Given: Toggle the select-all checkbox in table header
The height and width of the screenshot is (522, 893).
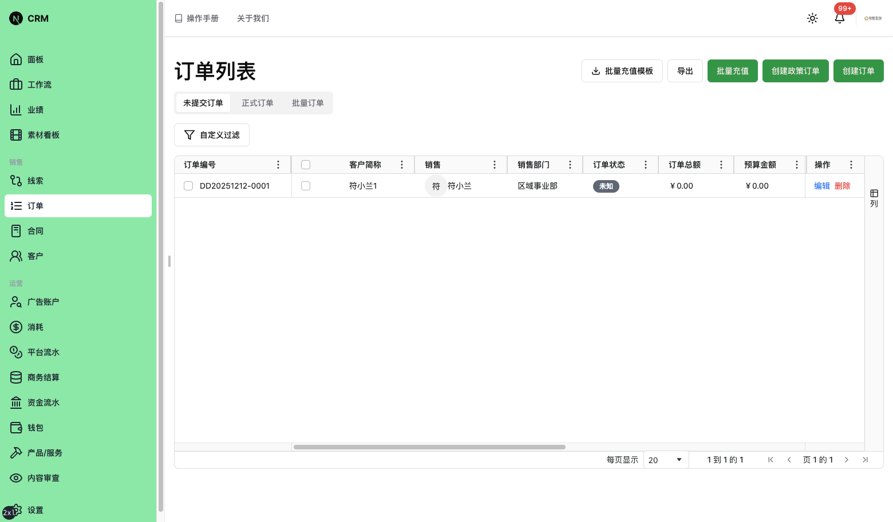Looking at the screenshot, I should click(x=306, y=164).
